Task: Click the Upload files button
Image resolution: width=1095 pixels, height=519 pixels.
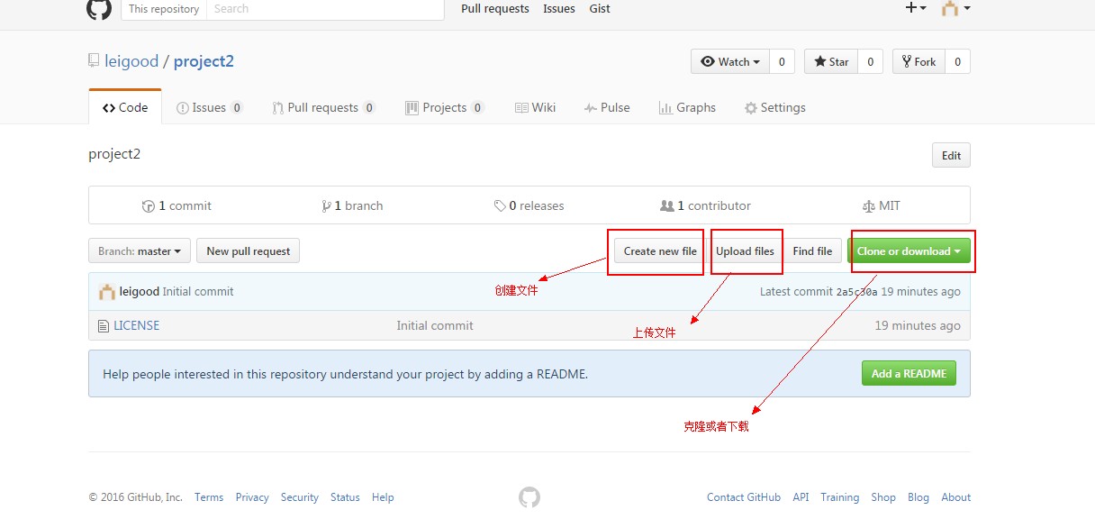Action: tap(745, 251)
